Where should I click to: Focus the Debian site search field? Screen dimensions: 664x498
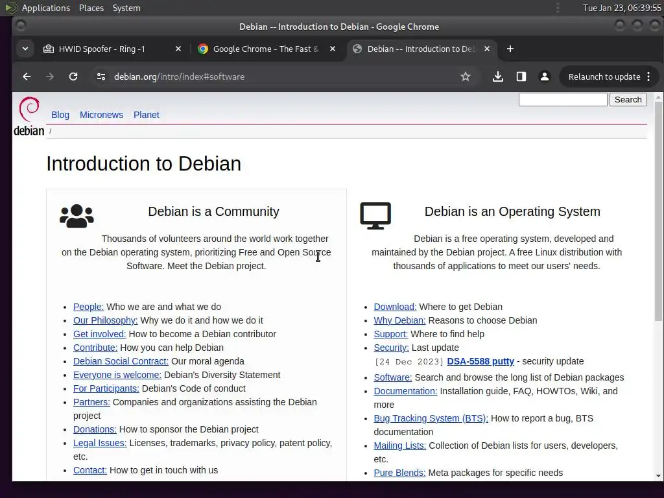coord(563,99)
